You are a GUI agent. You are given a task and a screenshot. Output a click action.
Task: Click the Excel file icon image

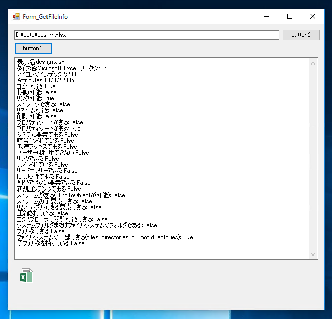pyautogui.click(x=26, y=276)
